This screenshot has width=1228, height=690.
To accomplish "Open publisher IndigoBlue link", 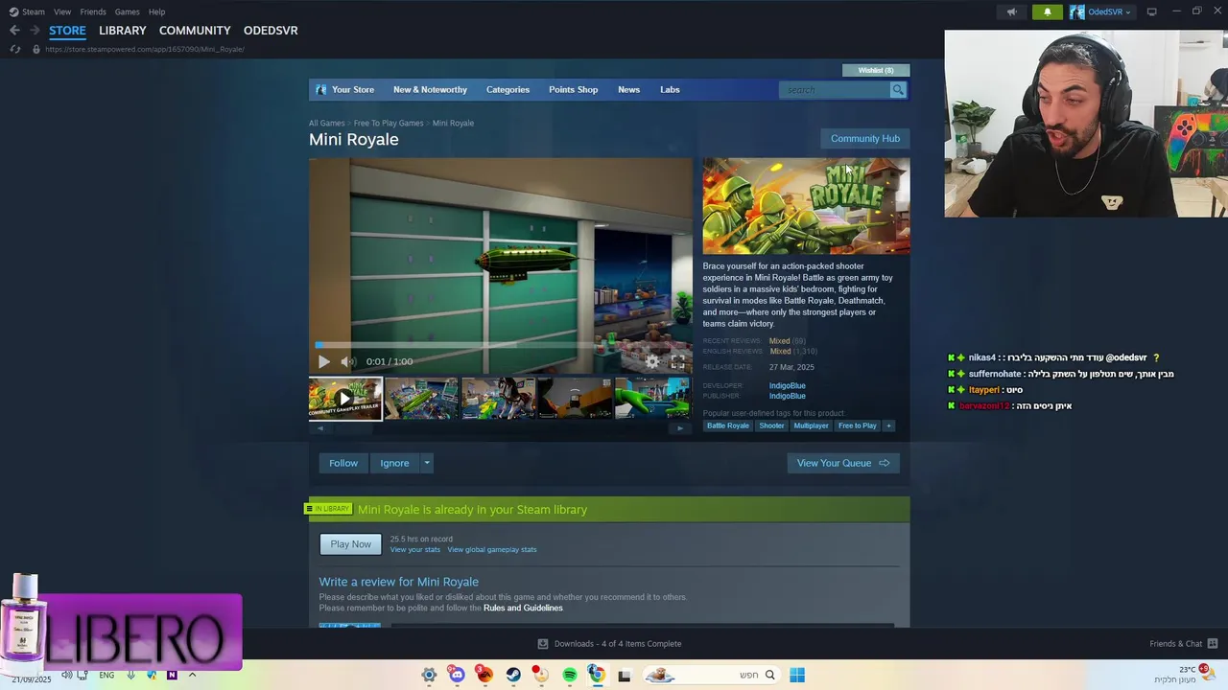I will pos(787,396).
